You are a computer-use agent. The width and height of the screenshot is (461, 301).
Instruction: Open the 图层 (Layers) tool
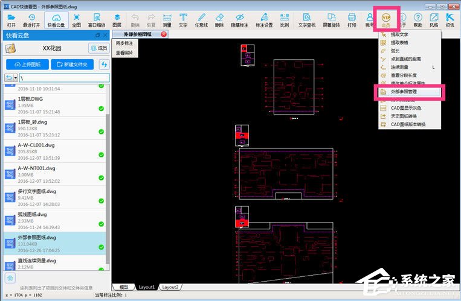click(x=117, y=21)
